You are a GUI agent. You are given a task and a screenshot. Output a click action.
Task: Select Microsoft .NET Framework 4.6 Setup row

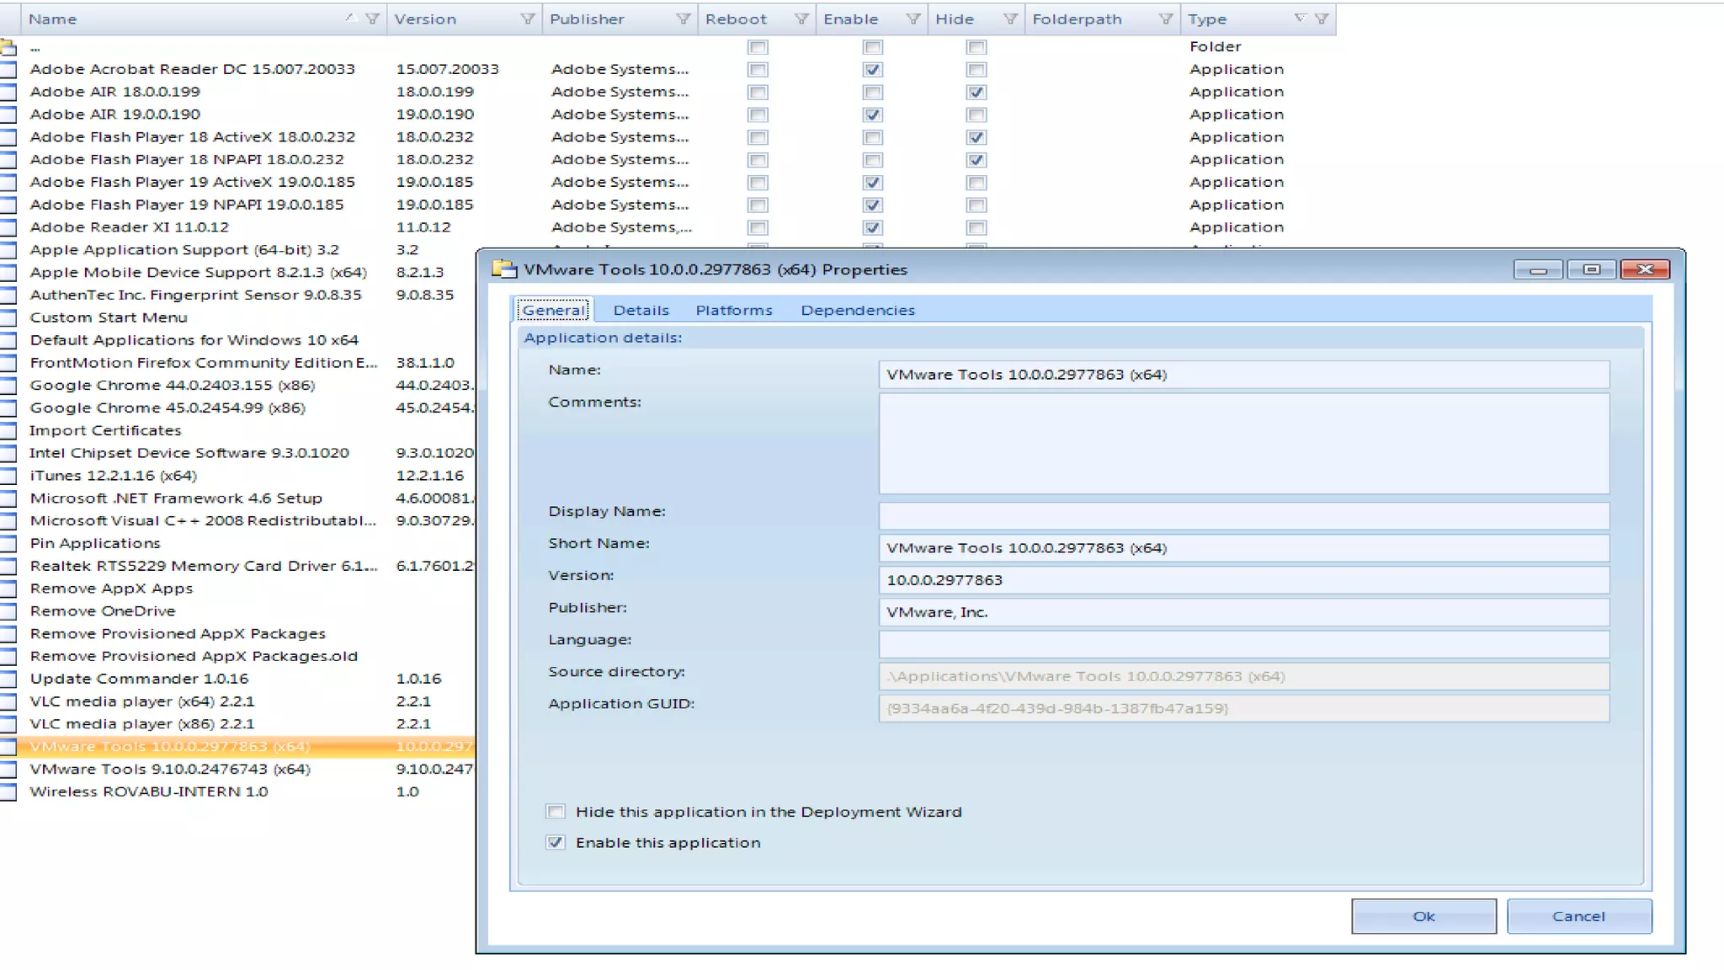pyautogui.click(x=237, y=498)
